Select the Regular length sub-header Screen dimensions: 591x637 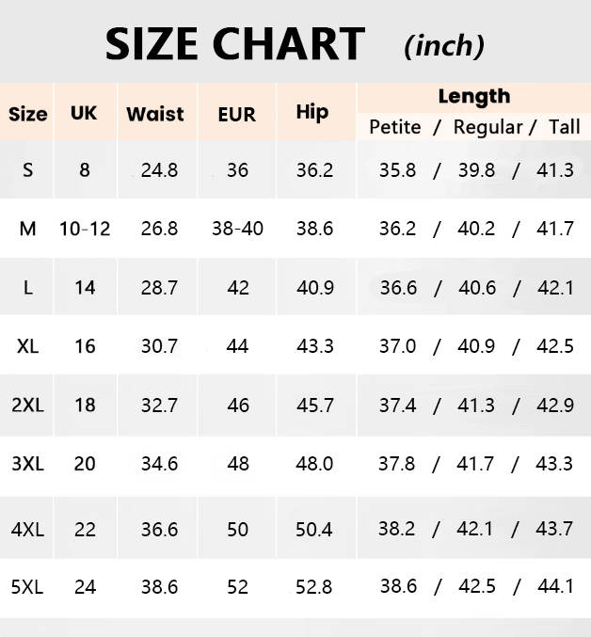[x=487, y=126]
